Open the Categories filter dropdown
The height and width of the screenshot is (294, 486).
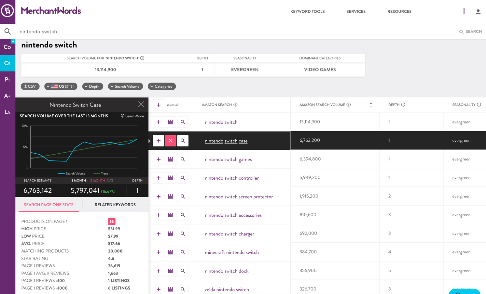pos(162,86)
